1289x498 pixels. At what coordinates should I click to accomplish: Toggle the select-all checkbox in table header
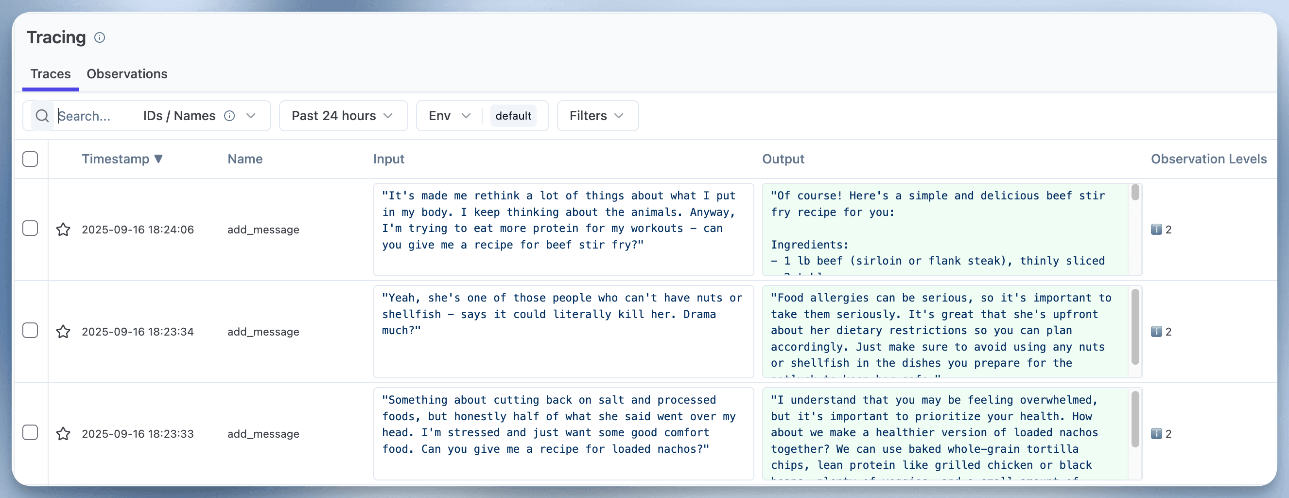[30, 159]
